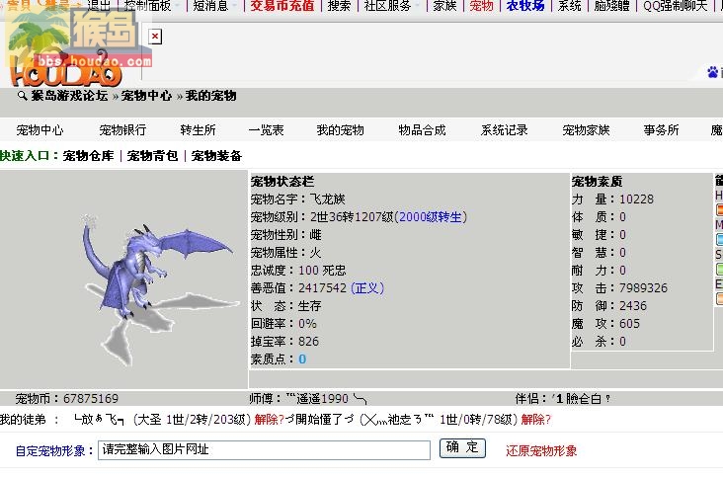Open 农牧场 in top menu
This screenshot has height=477, width=723.
525,5
